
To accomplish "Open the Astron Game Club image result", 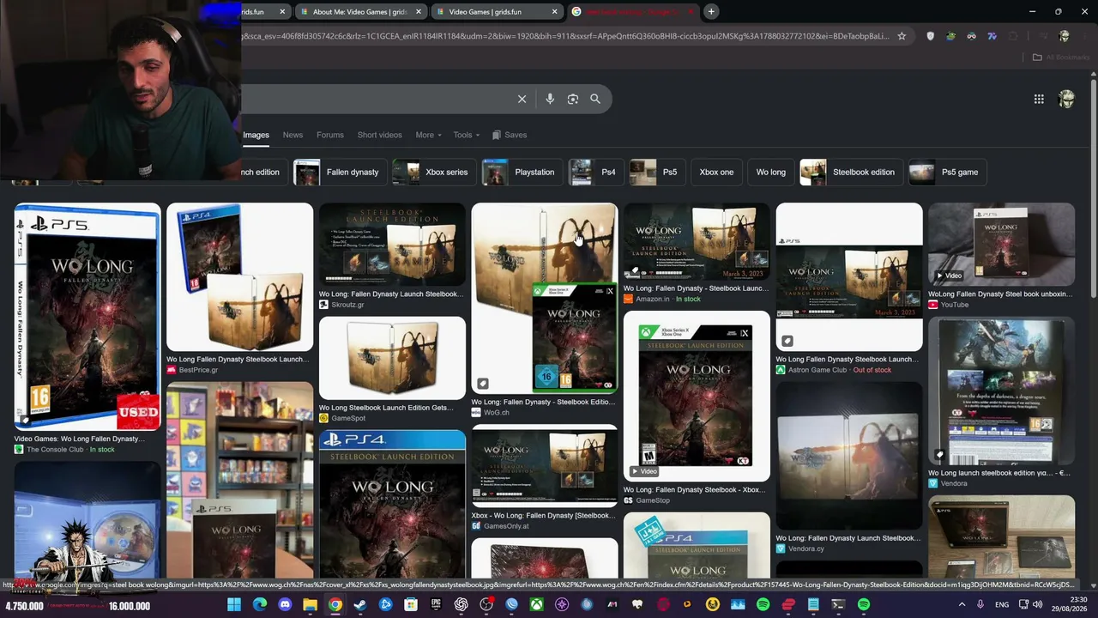I will point(849,276).
